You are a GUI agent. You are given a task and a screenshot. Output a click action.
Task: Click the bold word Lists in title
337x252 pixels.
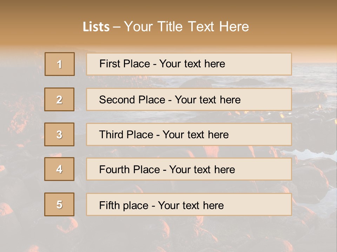coord(96,27)
